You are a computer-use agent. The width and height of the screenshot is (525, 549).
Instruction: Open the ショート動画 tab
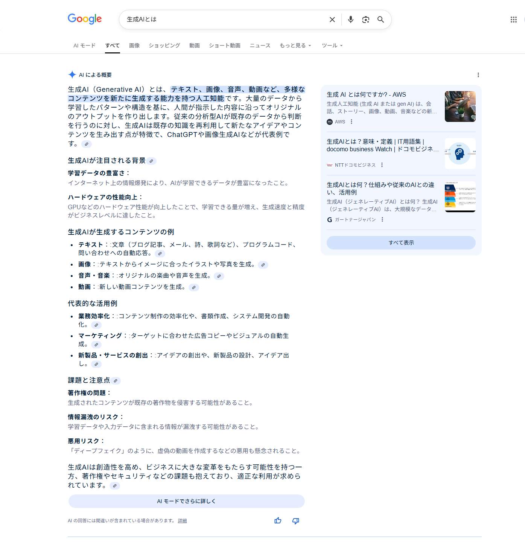[225, 46]
